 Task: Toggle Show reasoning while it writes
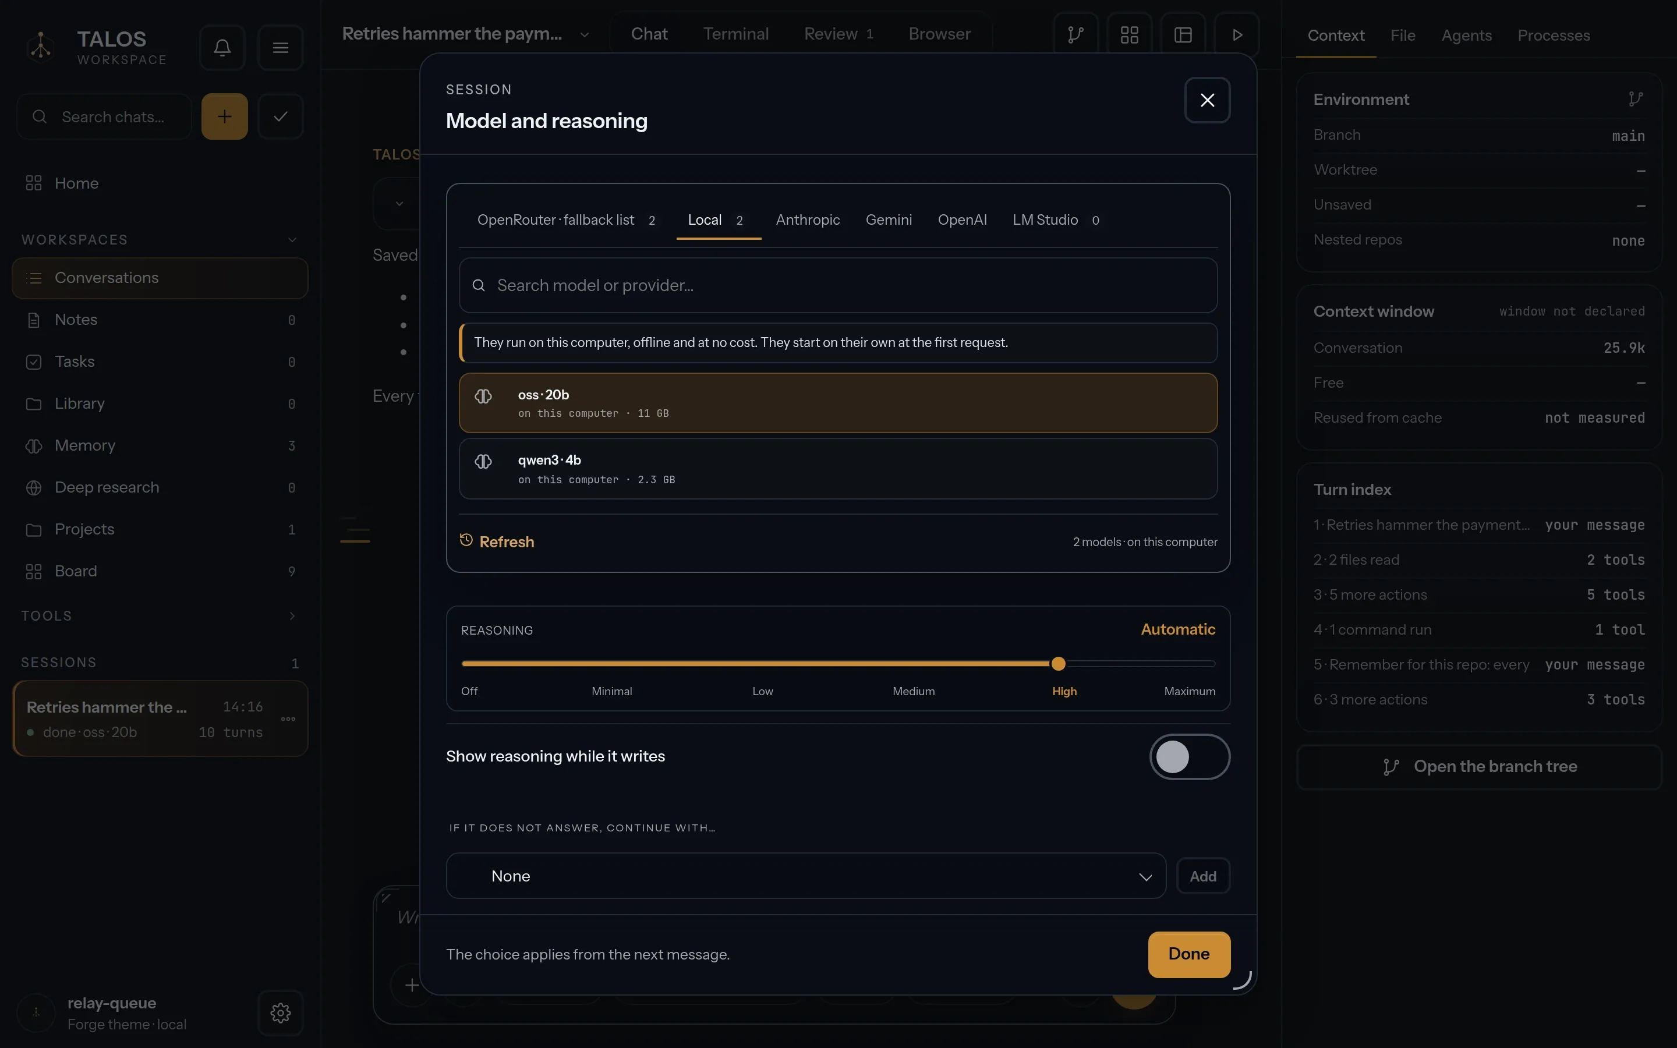(x=1189, y=756)
